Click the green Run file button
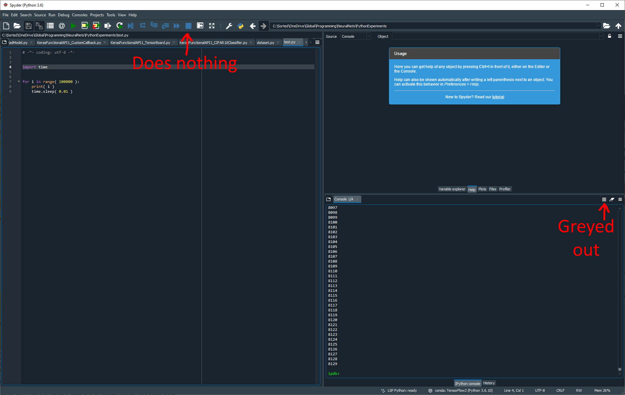This screenshot has height=395, width=625. (73, 26)
